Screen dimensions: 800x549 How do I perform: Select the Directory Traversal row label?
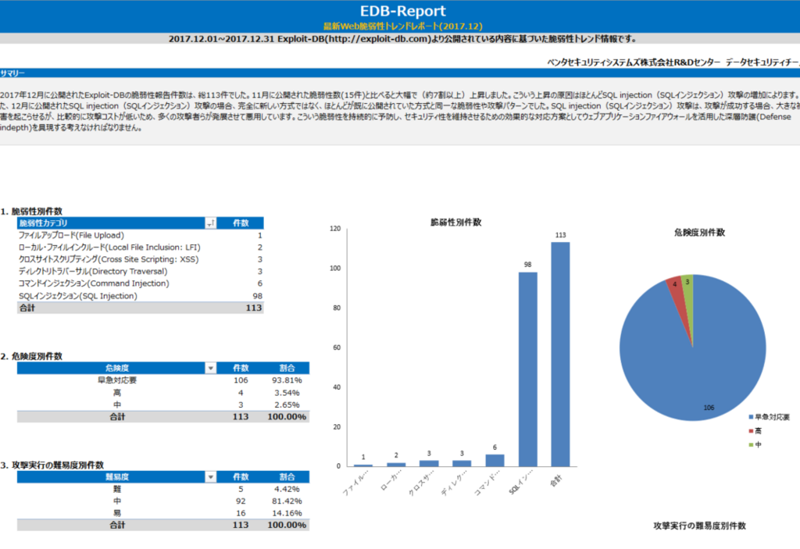[93, 272]
